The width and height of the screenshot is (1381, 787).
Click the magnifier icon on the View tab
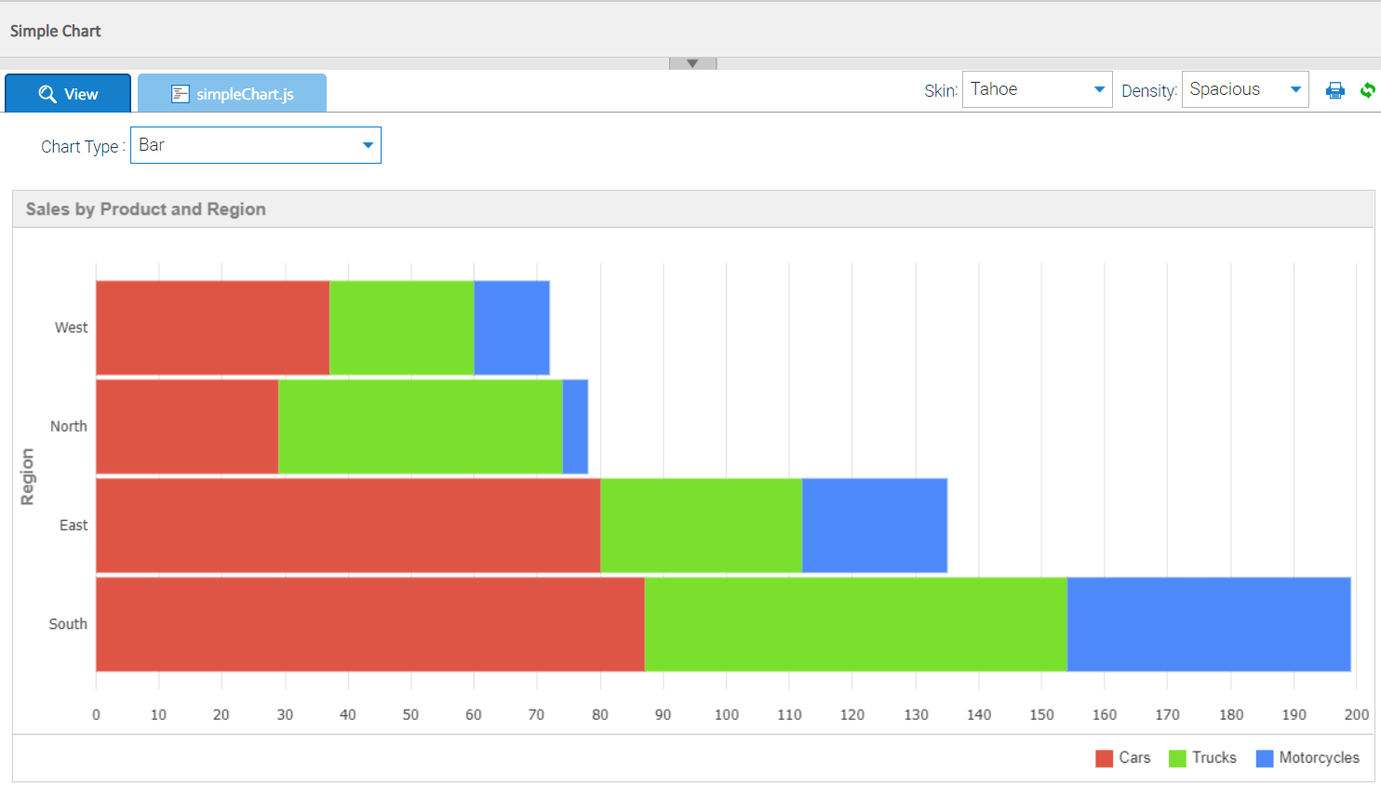(x=49, y=93)
